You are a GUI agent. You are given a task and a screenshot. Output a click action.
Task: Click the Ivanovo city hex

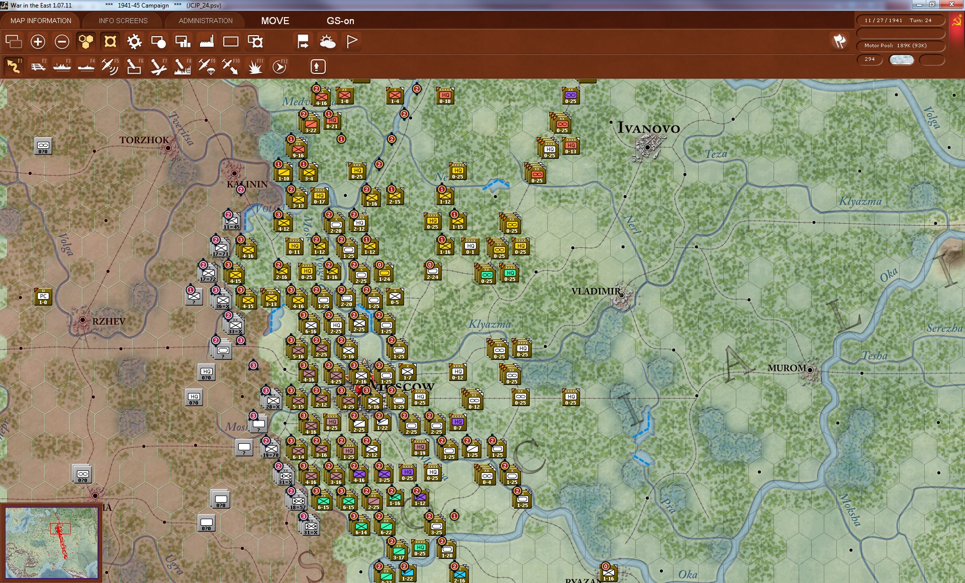pos(647,147)
